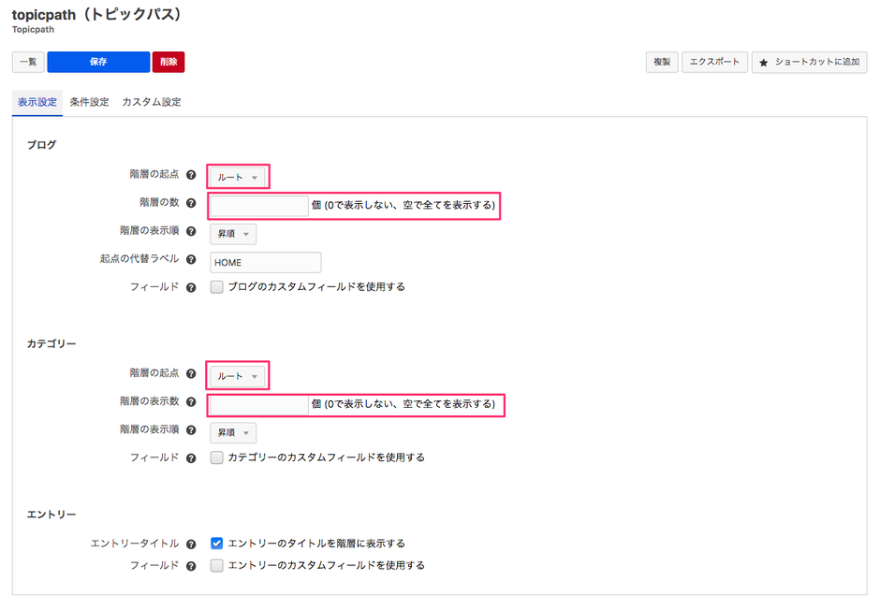This screenshot has height=610, width=880.
Task: Click the エクスポート button
Action: [714, 62]
